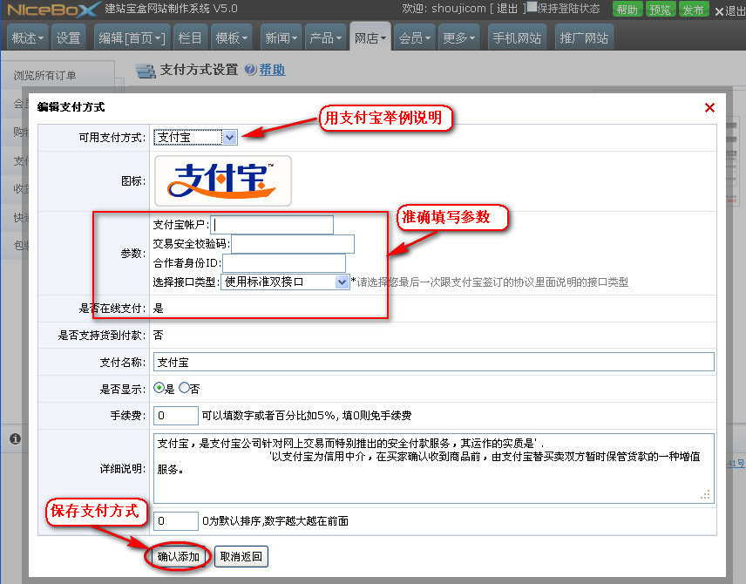
Task: Expand the 新闻 menu
Action: pyautogui.click(x=281, y=37)
